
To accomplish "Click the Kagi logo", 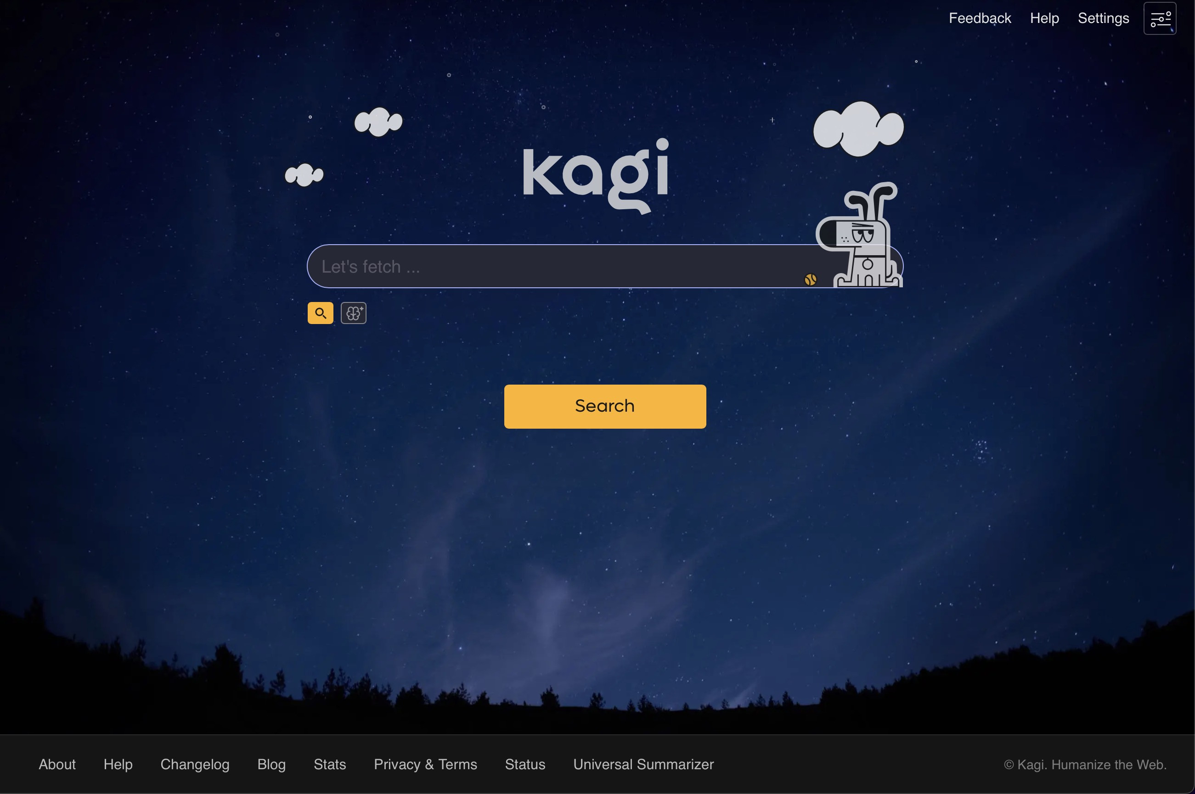I will (x=596, y=175).
